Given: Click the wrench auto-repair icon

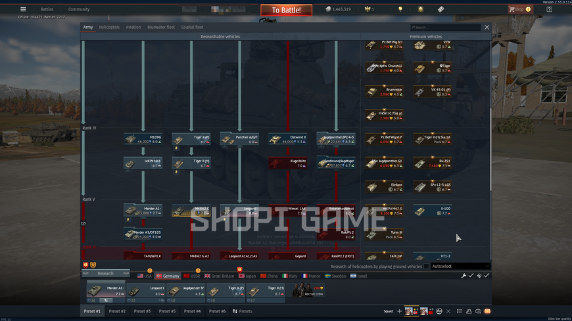Looking at the screenshot, I should click(x=464, y=276).
